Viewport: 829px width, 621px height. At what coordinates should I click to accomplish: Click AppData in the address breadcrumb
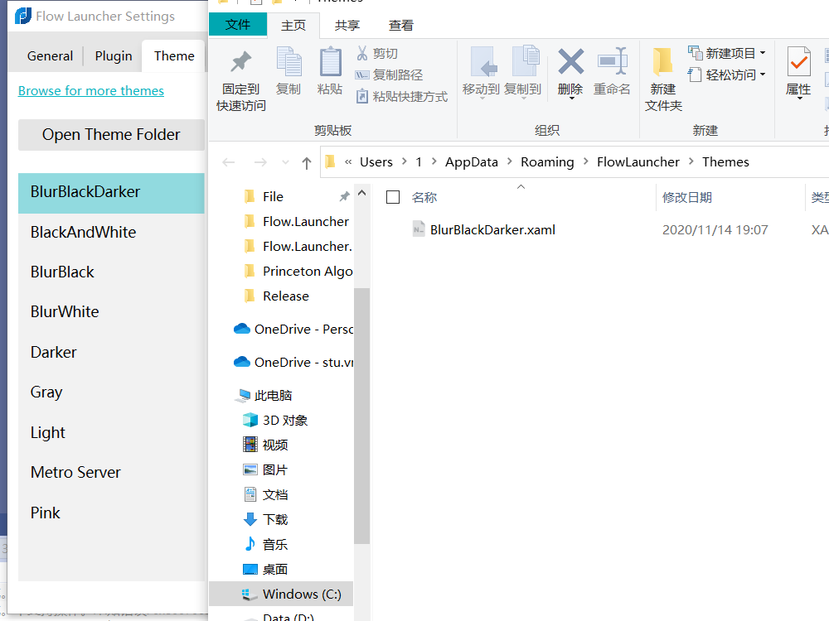472,161
